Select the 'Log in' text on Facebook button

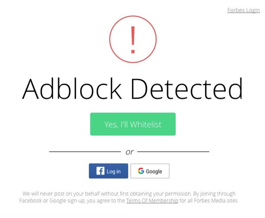113,171
